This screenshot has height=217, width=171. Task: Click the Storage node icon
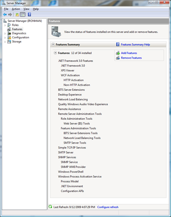(x=9, y=42)
